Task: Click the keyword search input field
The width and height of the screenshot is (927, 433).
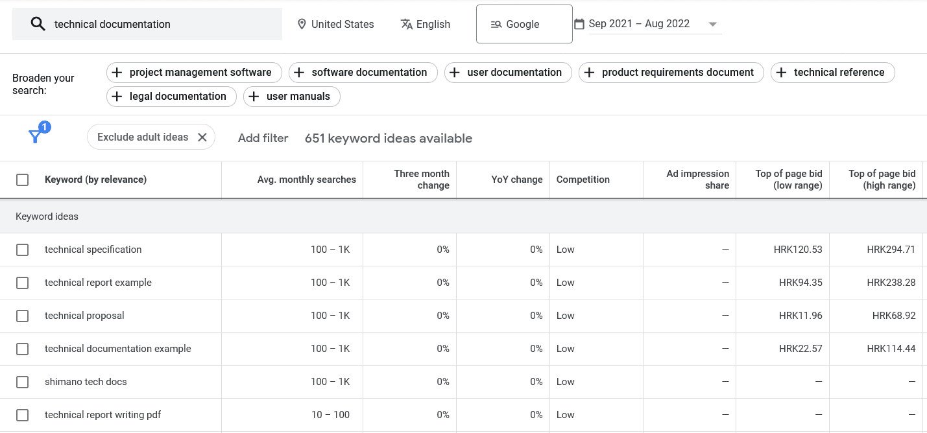Action: [x=162, y=24]
